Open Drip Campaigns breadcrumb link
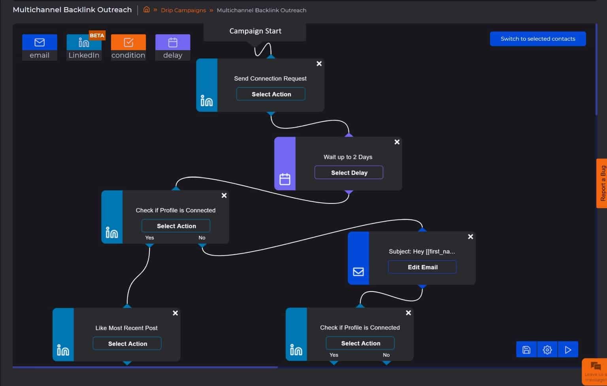This screenshot has width=607, height=386. click(183, 10)
